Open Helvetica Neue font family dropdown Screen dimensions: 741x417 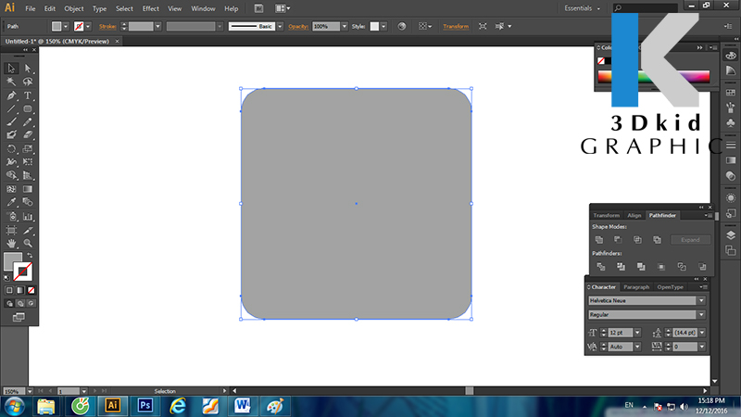click(701, 300)
